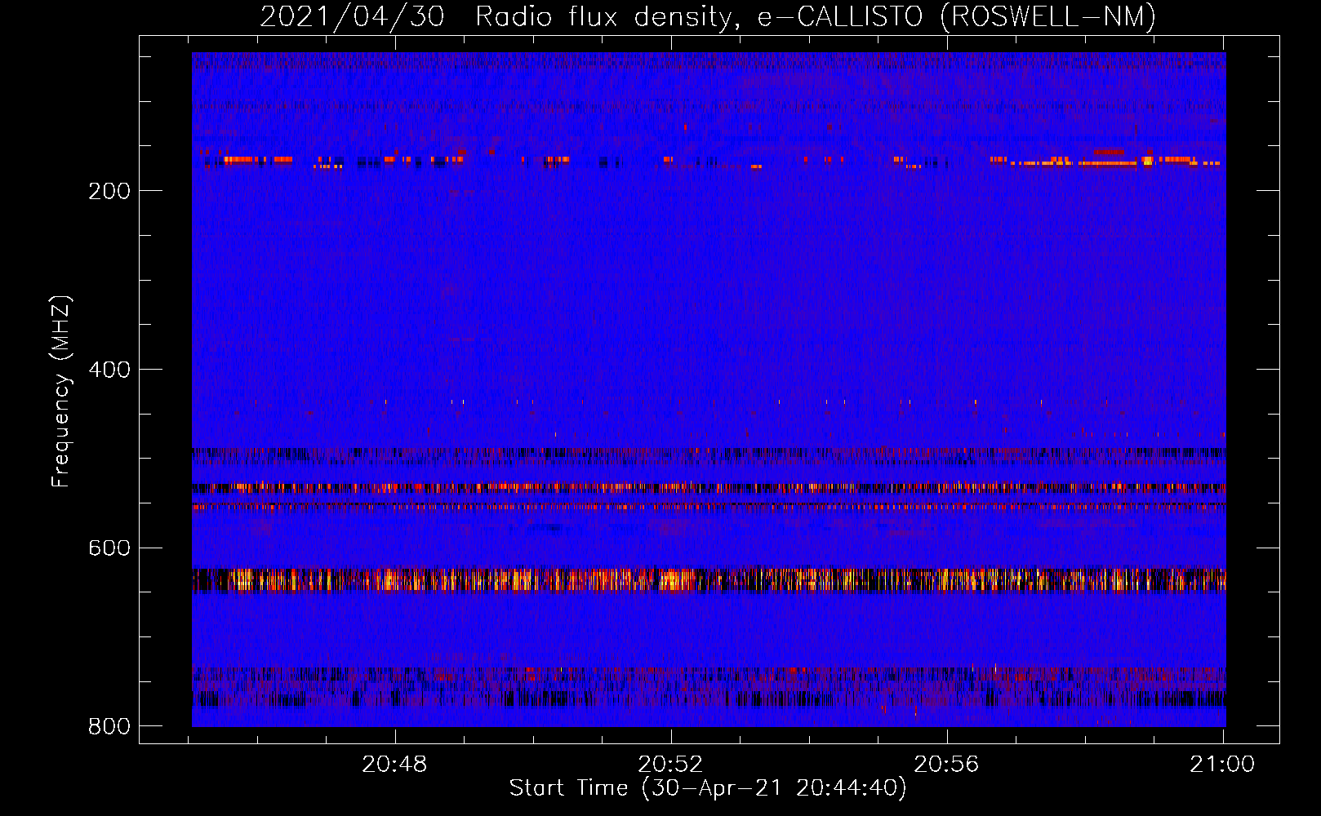Click the 21:00 time tick label
The width and height of the screenshot is (1321, 816).
pos(1222,765)
